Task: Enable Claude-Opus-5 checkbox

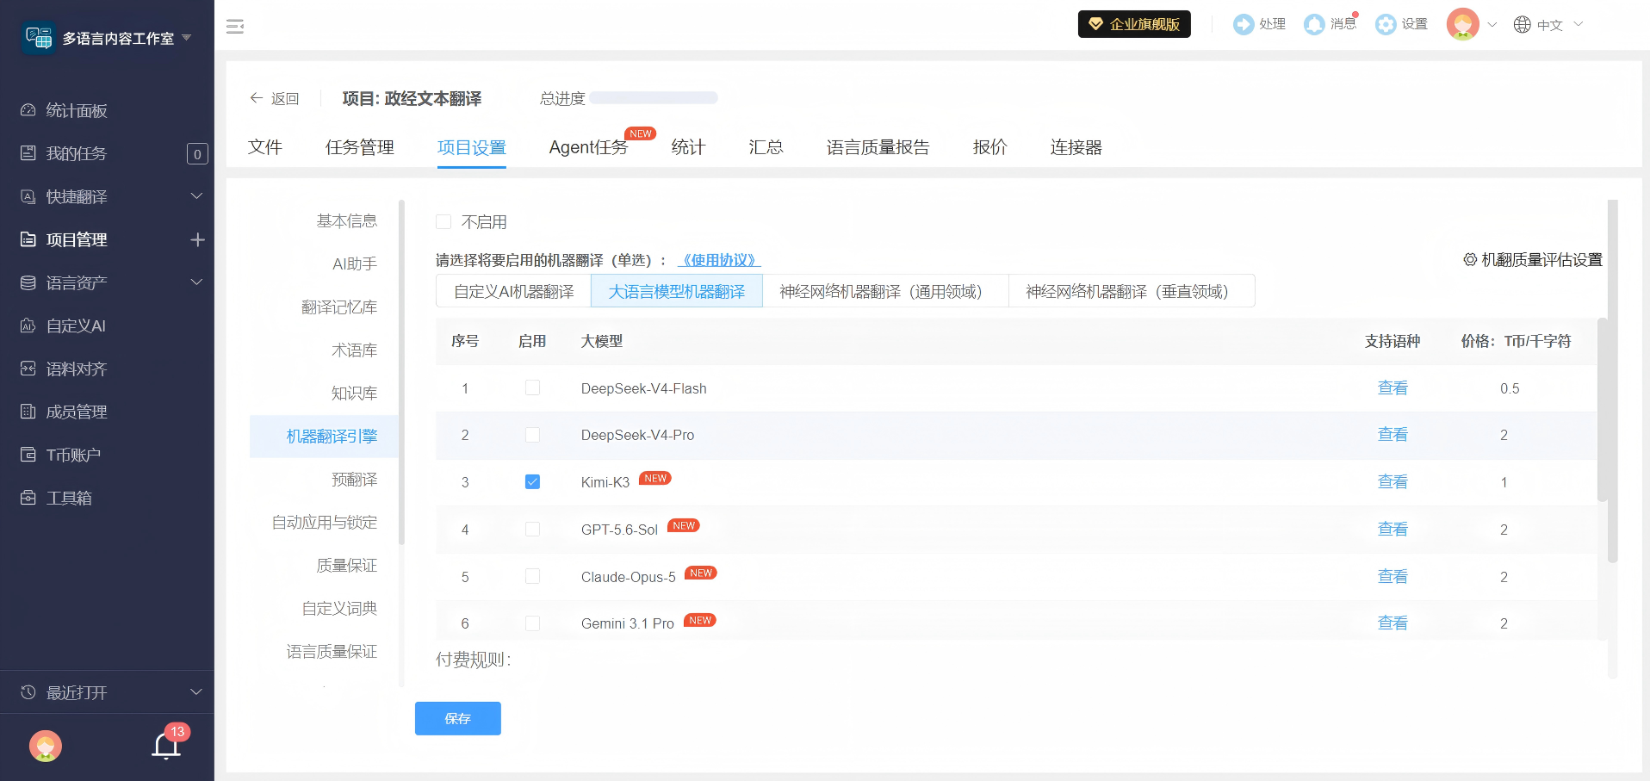Action: click(x=532, y=577)
